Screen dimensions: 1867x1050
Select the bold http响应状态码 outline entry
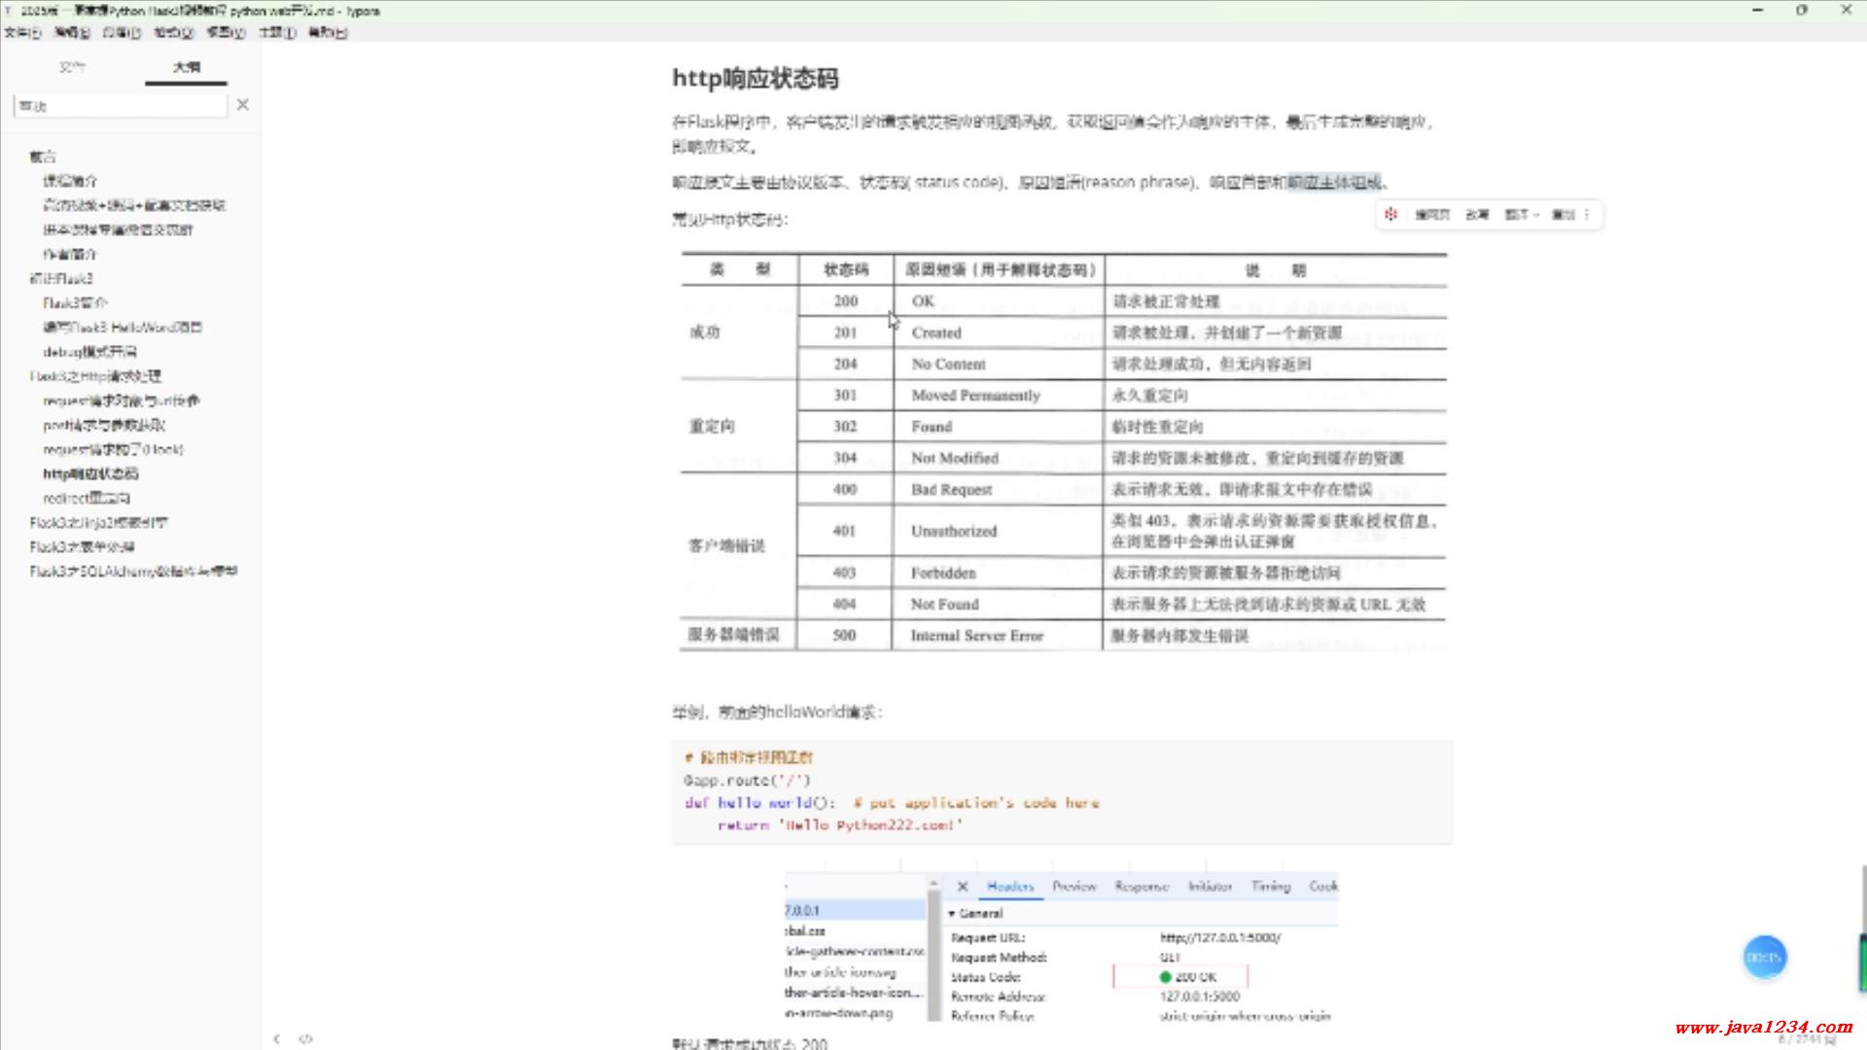[x=90, y=473]
